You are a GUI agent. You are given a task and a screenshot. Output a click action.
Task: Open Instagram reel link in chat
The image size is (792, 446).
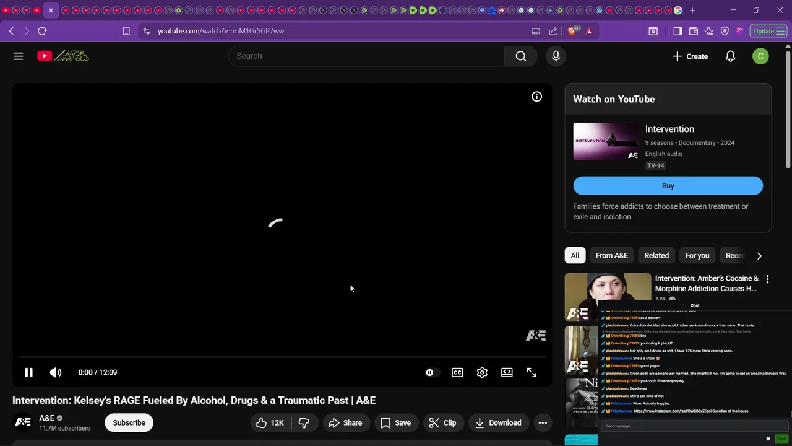[673, 411]
